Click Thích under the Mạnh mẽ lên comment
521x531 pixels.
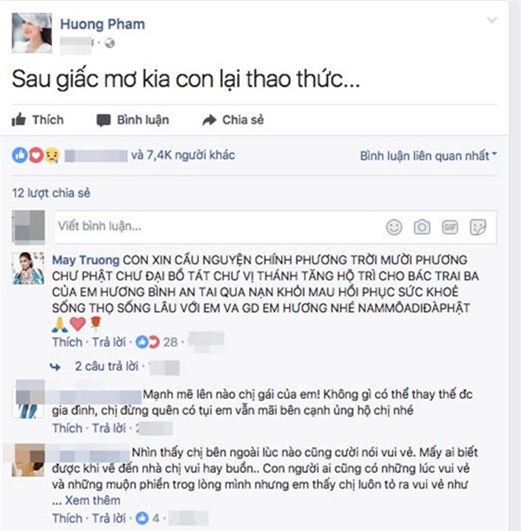67,428
